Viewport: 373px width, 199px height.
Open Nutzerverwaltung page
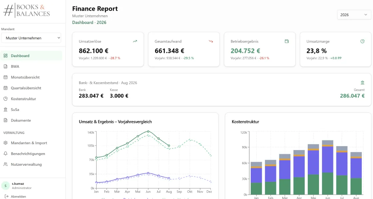(31, 164)
